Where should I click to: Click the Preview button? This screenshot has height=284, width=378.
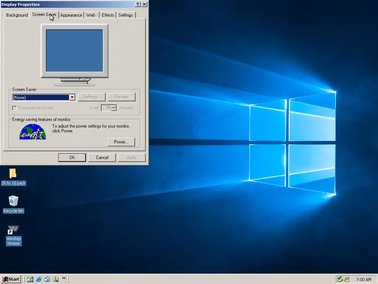click(x=121, y=97)
